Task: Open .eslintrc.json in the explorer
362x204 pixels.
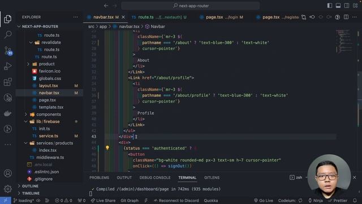Action: [x=46, y=172]
